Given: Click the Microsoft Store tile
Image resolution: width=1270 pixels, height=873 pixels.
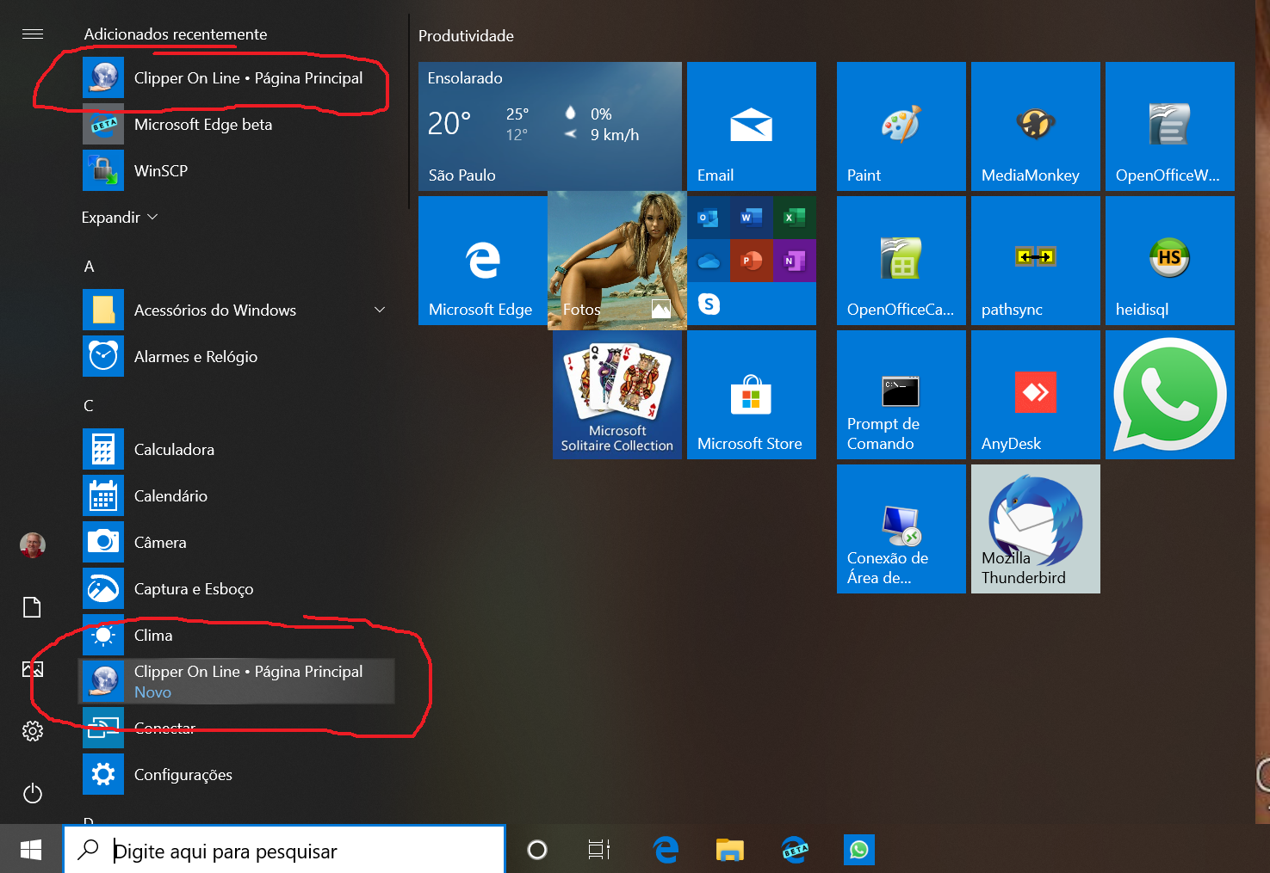Looking at the screenshot, I should coord(751,395).
